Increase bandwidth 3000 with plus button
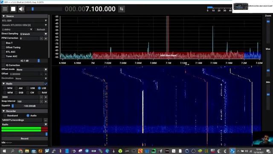 coord(46,97)
